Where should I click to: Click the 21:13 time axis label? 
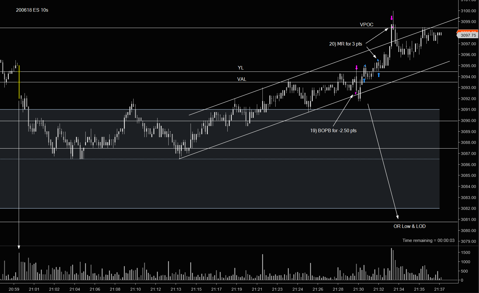click(x=176, y=289)
